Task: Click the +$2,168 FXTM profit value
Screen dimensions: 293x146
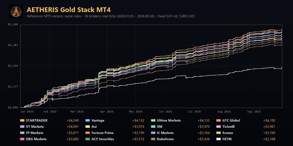Action: point(269,139)
